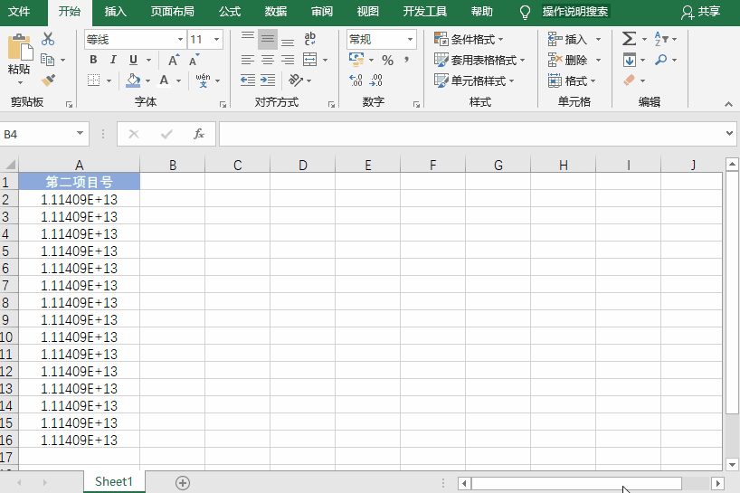Increase font size with larger A

[x=173, y=60]
